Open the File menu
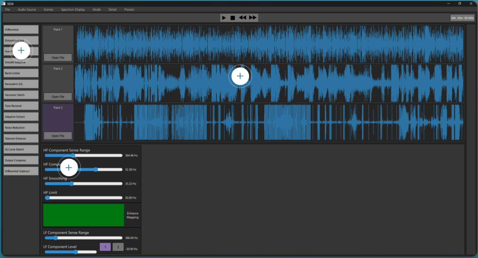Viewport: 478px width, 258px height. tap(7, 10)
